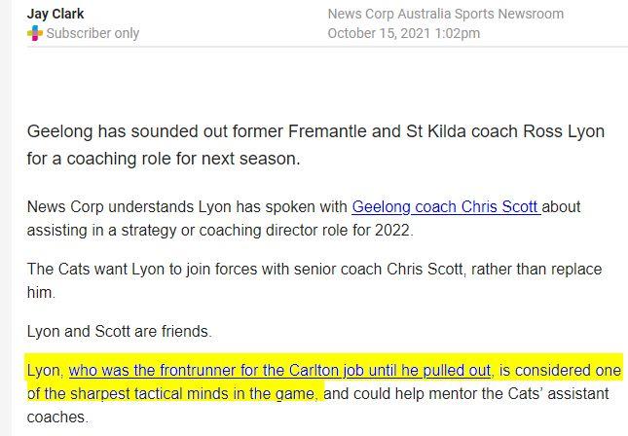Image resolution: width=628 pixels, height=436 pixels.
Task: Click "News Corp understands Lyon has spoken with"
Action: 187,207
